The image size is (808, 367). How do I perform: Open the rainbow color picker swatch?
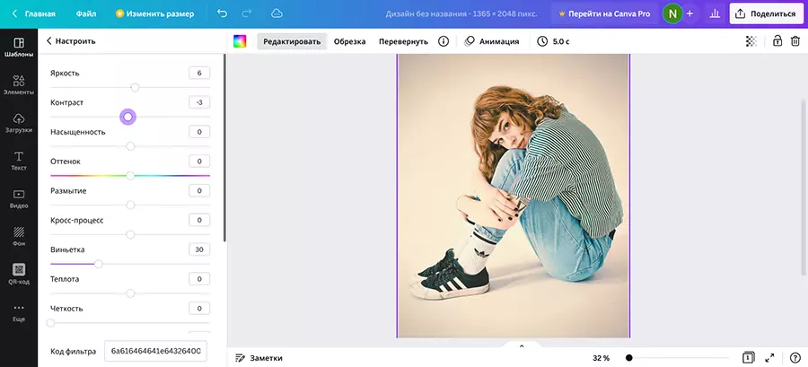click(240, 41)
